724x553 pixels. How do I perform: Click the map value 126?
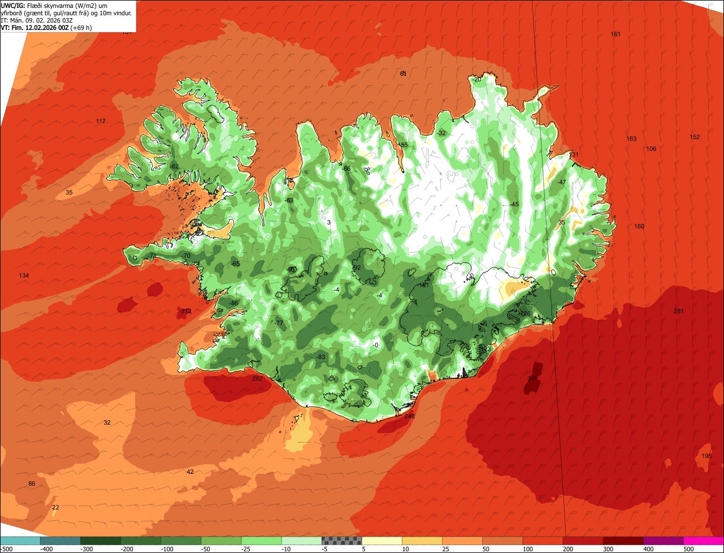[525, 314]
